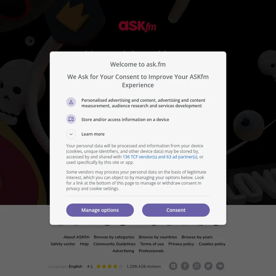The width and height of the screenshot is (276, 276).
Task: Open Browse by categories
Action: click(114, 237)
